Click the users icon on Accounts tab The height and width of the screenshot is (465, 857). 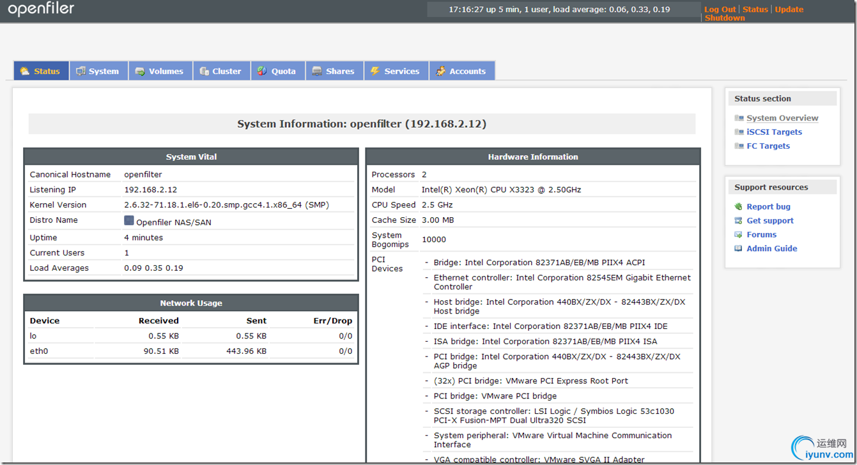[440, 71]
